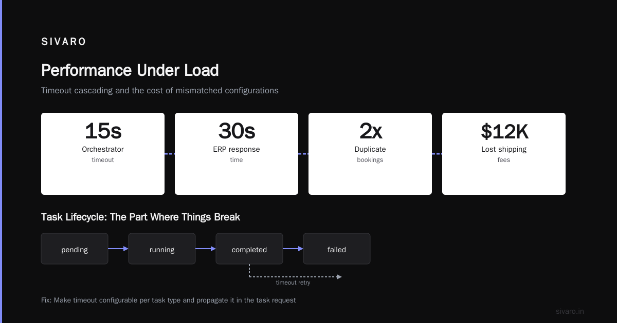The height and width of the screenshot is (323, 617).
Task: Select the timeout retry label
Action: pyautogui.click(x=293, y=282)
